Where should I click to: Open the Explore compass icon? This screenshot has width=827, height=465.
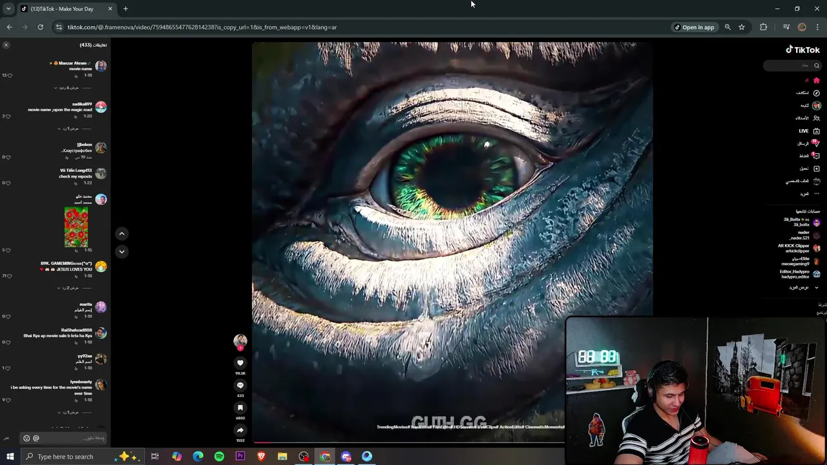816,93
